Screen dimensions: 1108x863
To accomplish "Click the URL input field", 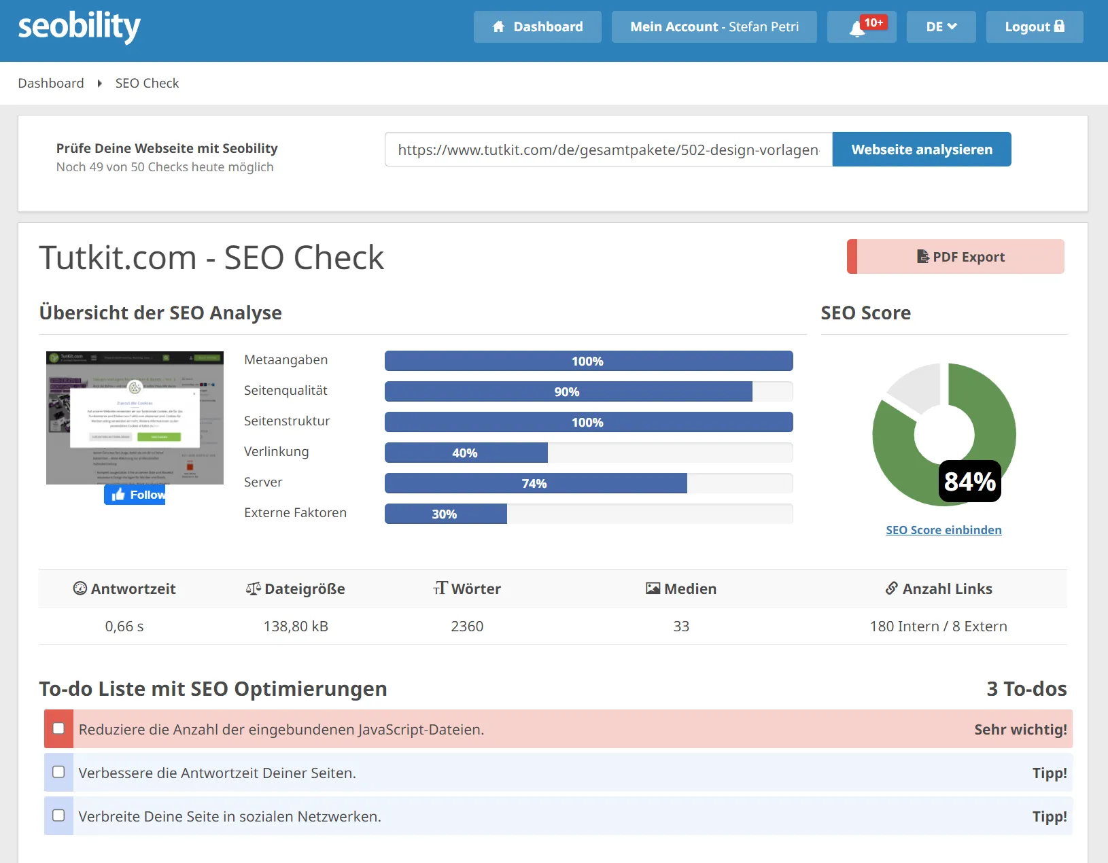I will 608,149.
